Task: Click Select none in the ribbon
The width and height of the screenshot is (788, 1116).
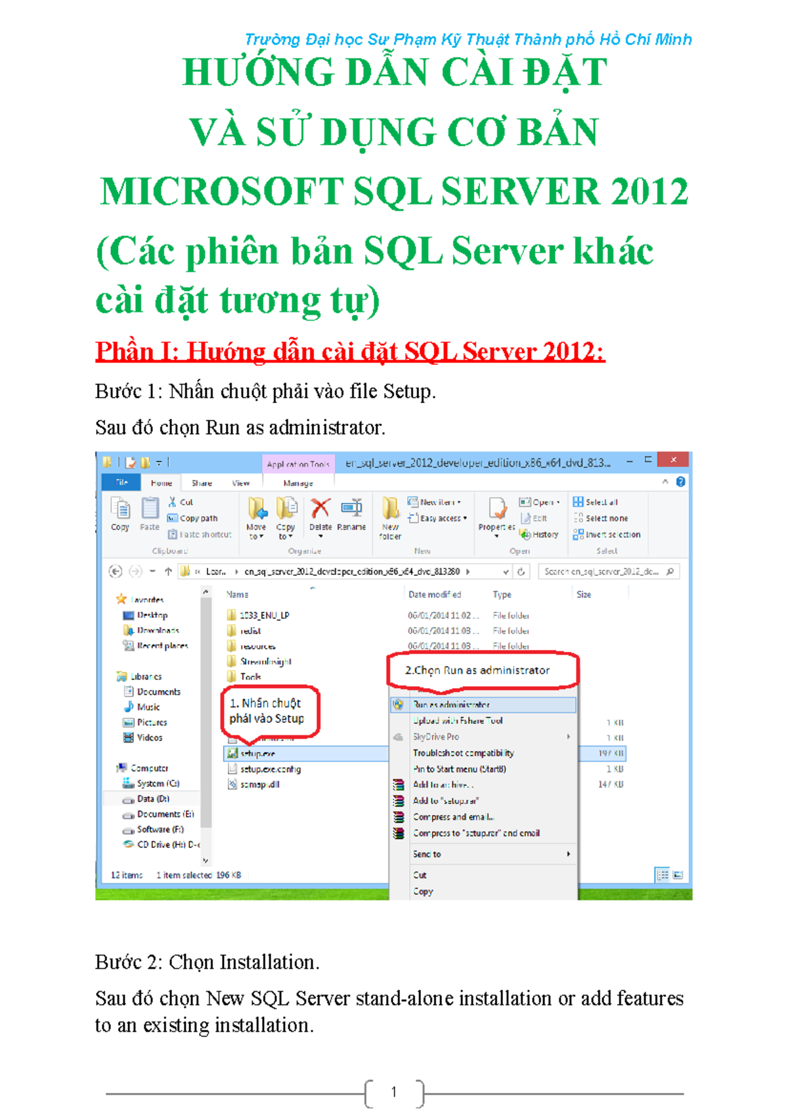Action: coord(600,519)
